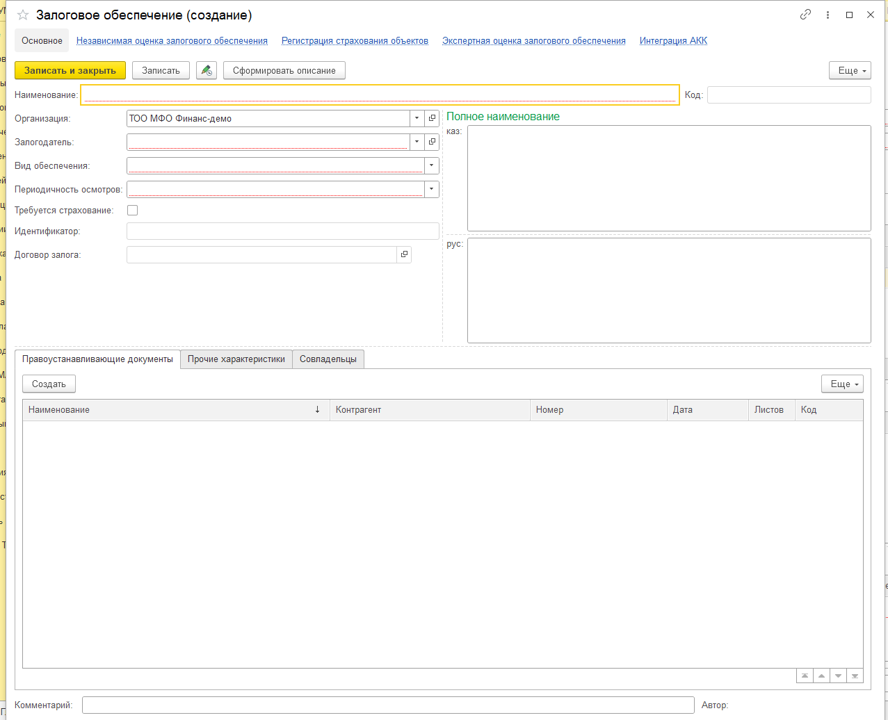Open the Интеграция АКК link

point(673,40)
